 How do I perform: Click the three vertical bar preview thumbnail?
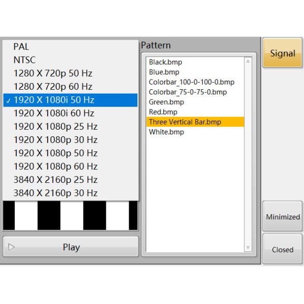(70, 215)
